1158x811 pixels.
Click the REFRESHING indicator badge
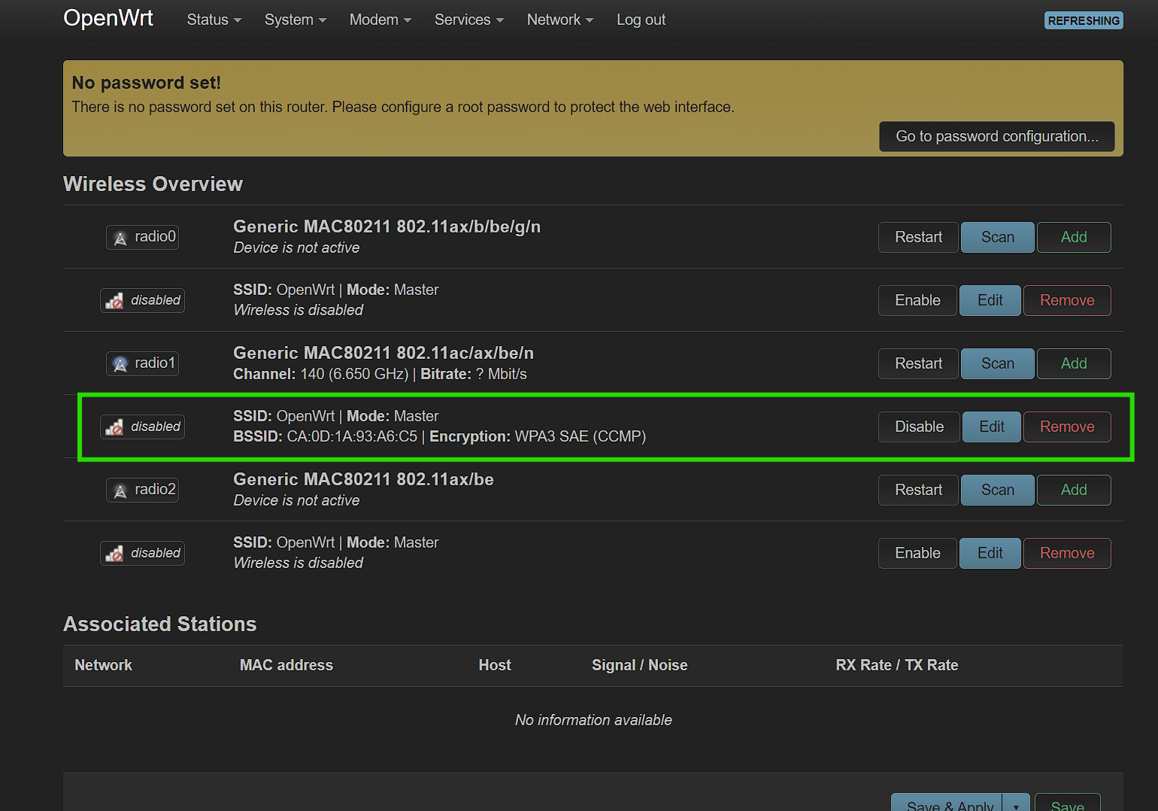click(x=1084, y=20)
